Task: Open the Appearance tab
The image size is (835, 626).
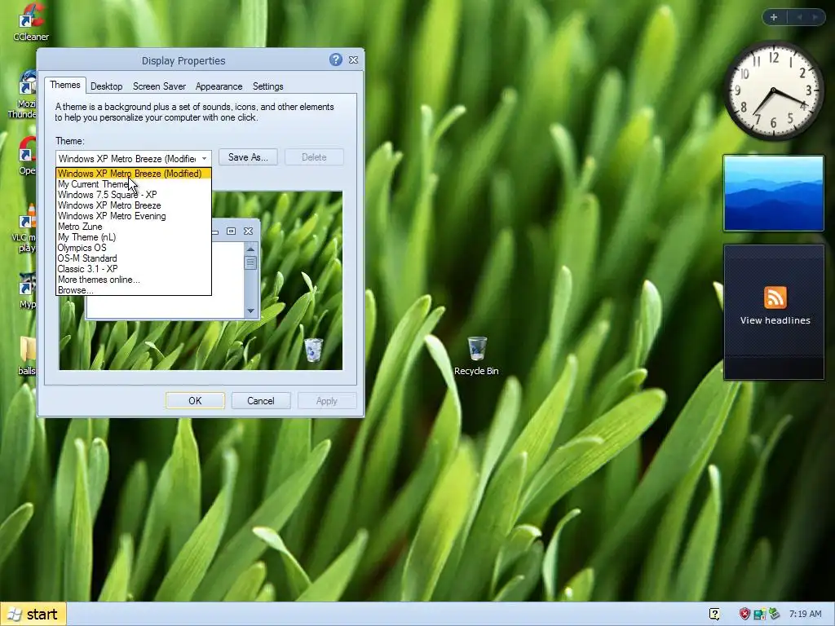Action: click(x=219, y=86)
